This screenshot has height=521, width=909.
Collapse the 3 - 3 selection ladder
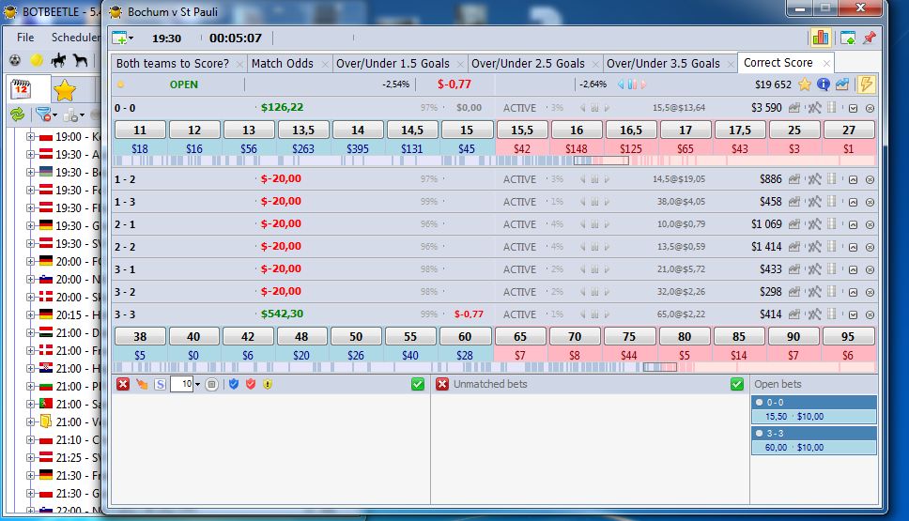point(853,315)
